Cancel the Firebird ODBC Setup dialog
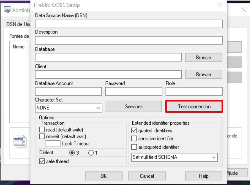The image size is (250, 185). [x=147, y=176]
